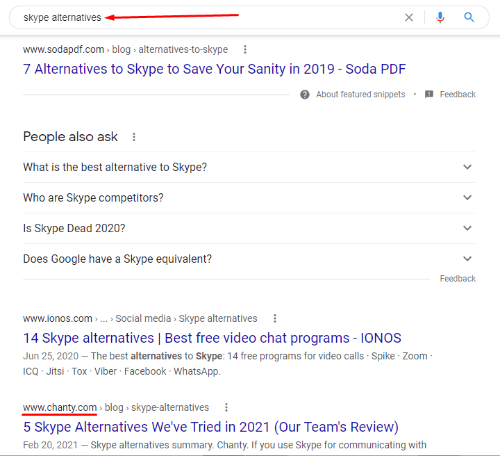Expand 'What is the best alternative to Skype?'
The height and width of the screenshot is (456, 500).
249,168
